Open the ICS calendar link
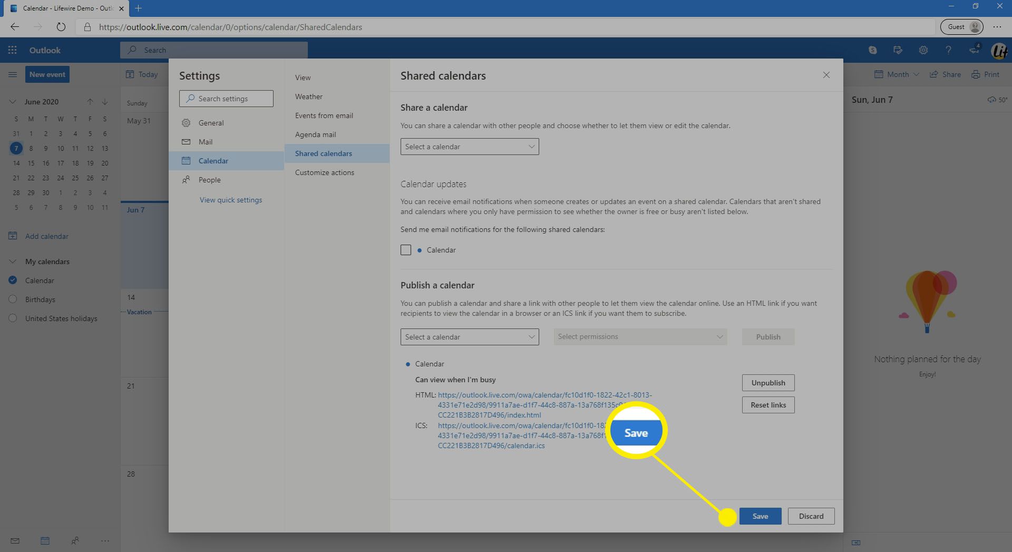The height and width of the screenshot is (552, 1012). (x=522, y=435)
